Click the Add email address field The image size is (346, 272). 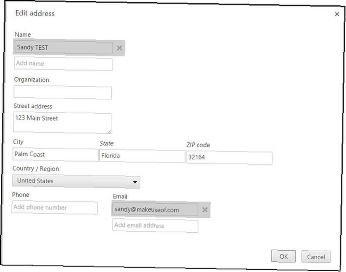pyautogui.click(x=155, y=225)
